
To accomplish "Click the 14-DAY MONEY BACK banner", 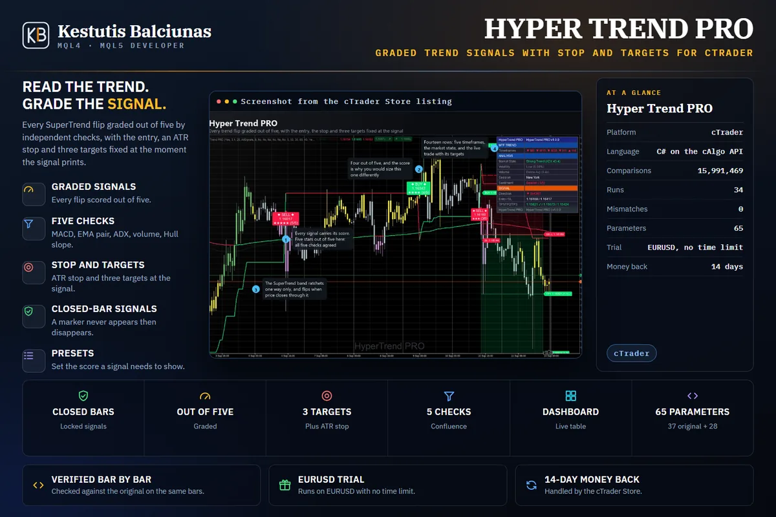I will pyautogui.click(x=634, y=485).
